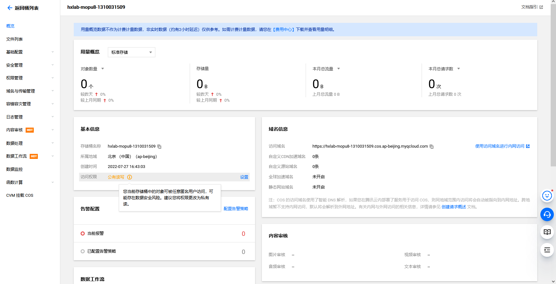Click 设置 for access permission
This screenshot has height=284, width=556.
tap(244, 177)
